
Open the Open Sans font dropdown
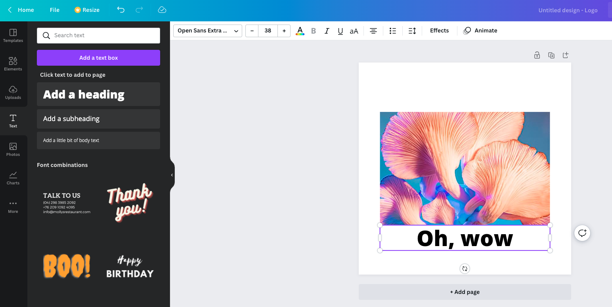(x=207, y=31)
